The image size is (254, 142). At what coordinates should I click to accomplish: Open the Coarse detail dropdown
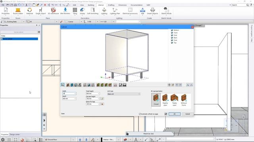click(81, 22)
